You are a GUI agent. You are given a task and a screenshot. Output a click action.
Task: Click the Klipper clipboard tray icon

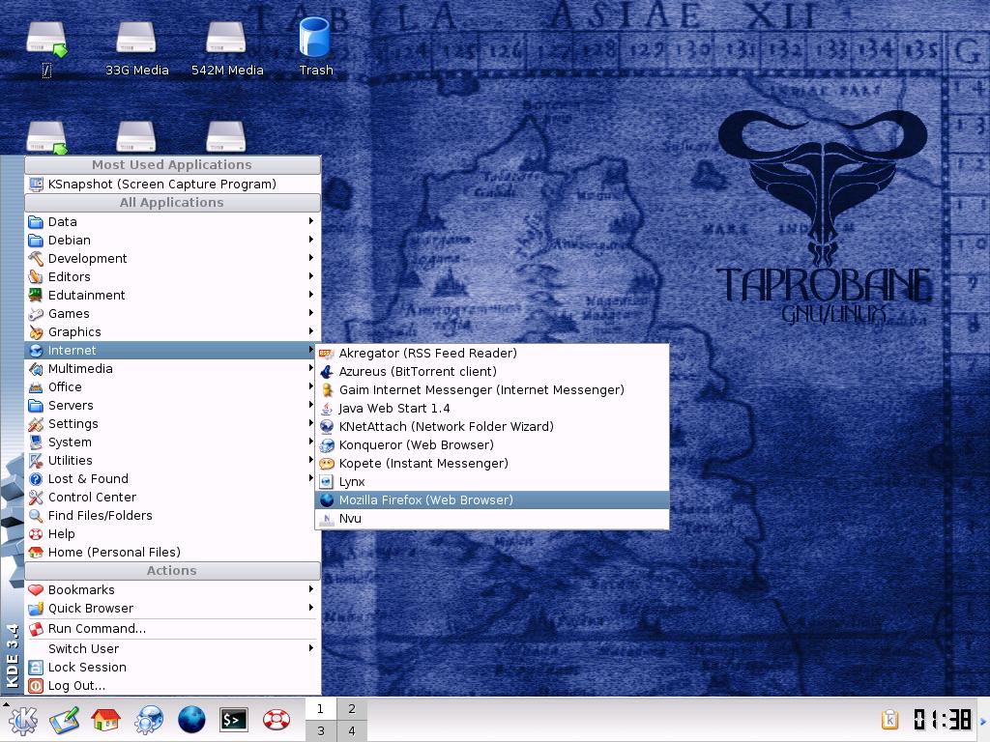pyautogui.click(x=889, y=719)
